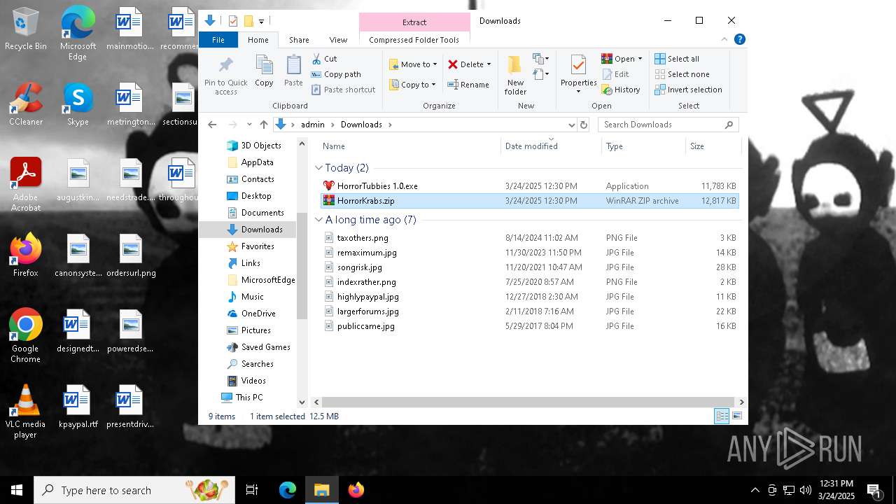Expand the Delete dropdown arrow
The image size is (896, 504).
click(x=489, y=64)
